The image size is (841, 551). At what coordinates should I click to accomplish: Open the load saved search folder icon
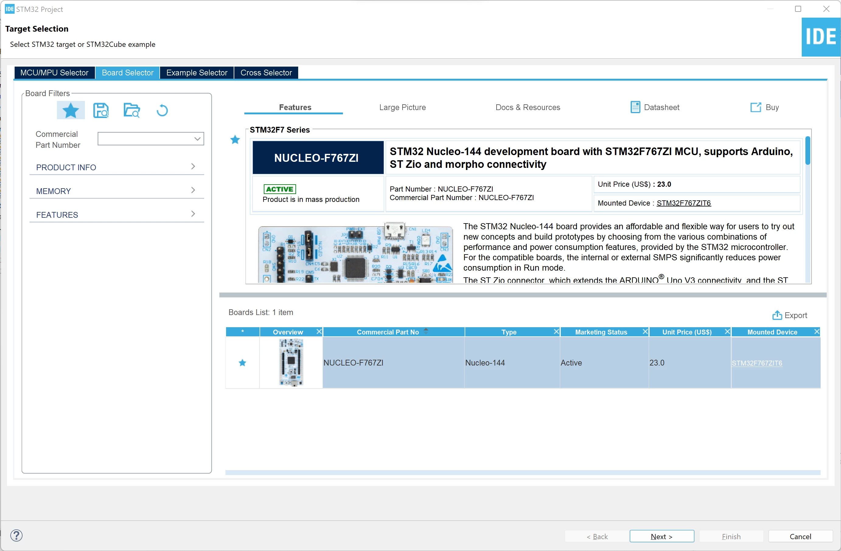(132, 111)
